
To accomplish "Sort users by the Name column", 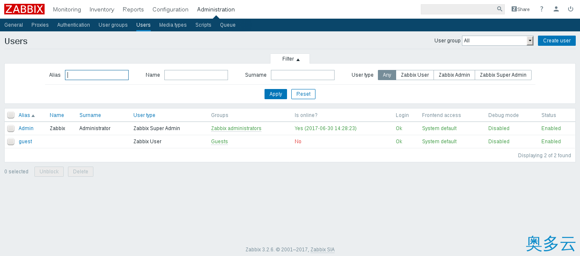I will 57,115.
